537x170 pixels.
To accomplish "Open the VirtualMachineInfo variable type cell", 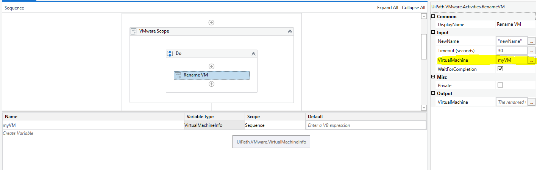I will 214,125.
